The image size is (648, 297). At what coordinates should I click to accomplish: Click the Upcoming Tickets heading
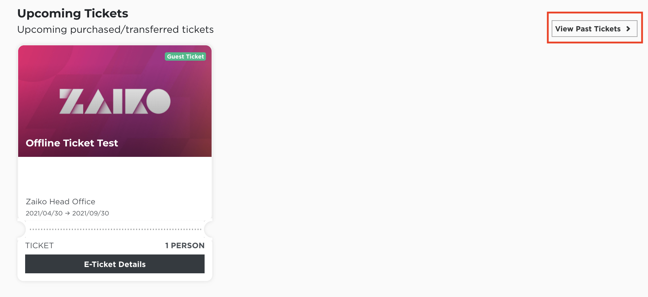pos(73,13)
